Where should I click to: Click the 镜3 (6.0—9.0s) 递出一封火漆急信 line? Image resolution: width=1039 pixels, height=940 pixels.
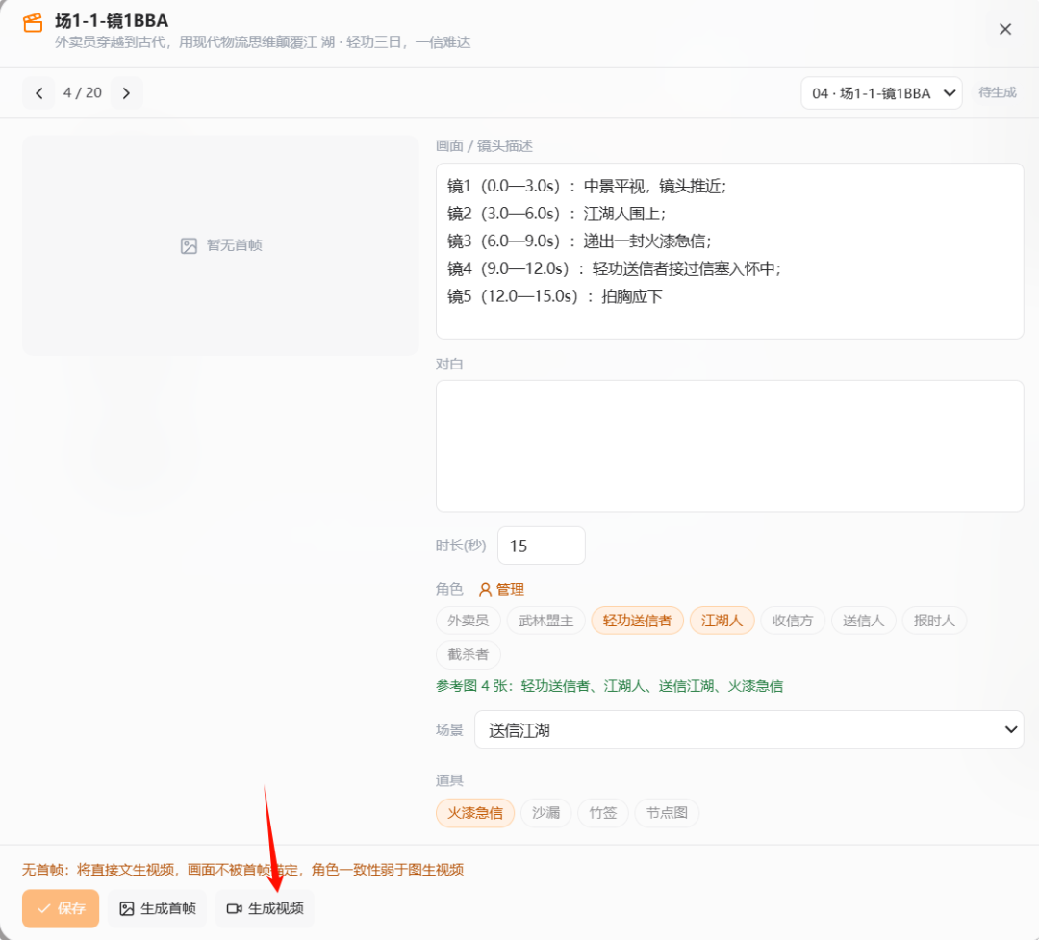579,241
